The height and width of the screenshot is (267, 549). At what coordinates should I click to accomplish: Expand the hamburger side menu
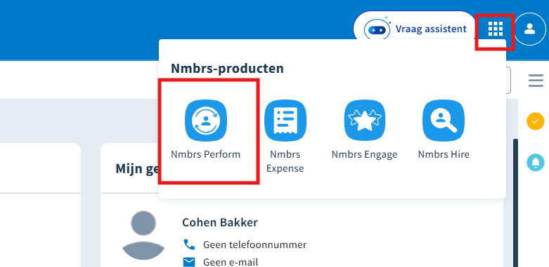point(536,81)
